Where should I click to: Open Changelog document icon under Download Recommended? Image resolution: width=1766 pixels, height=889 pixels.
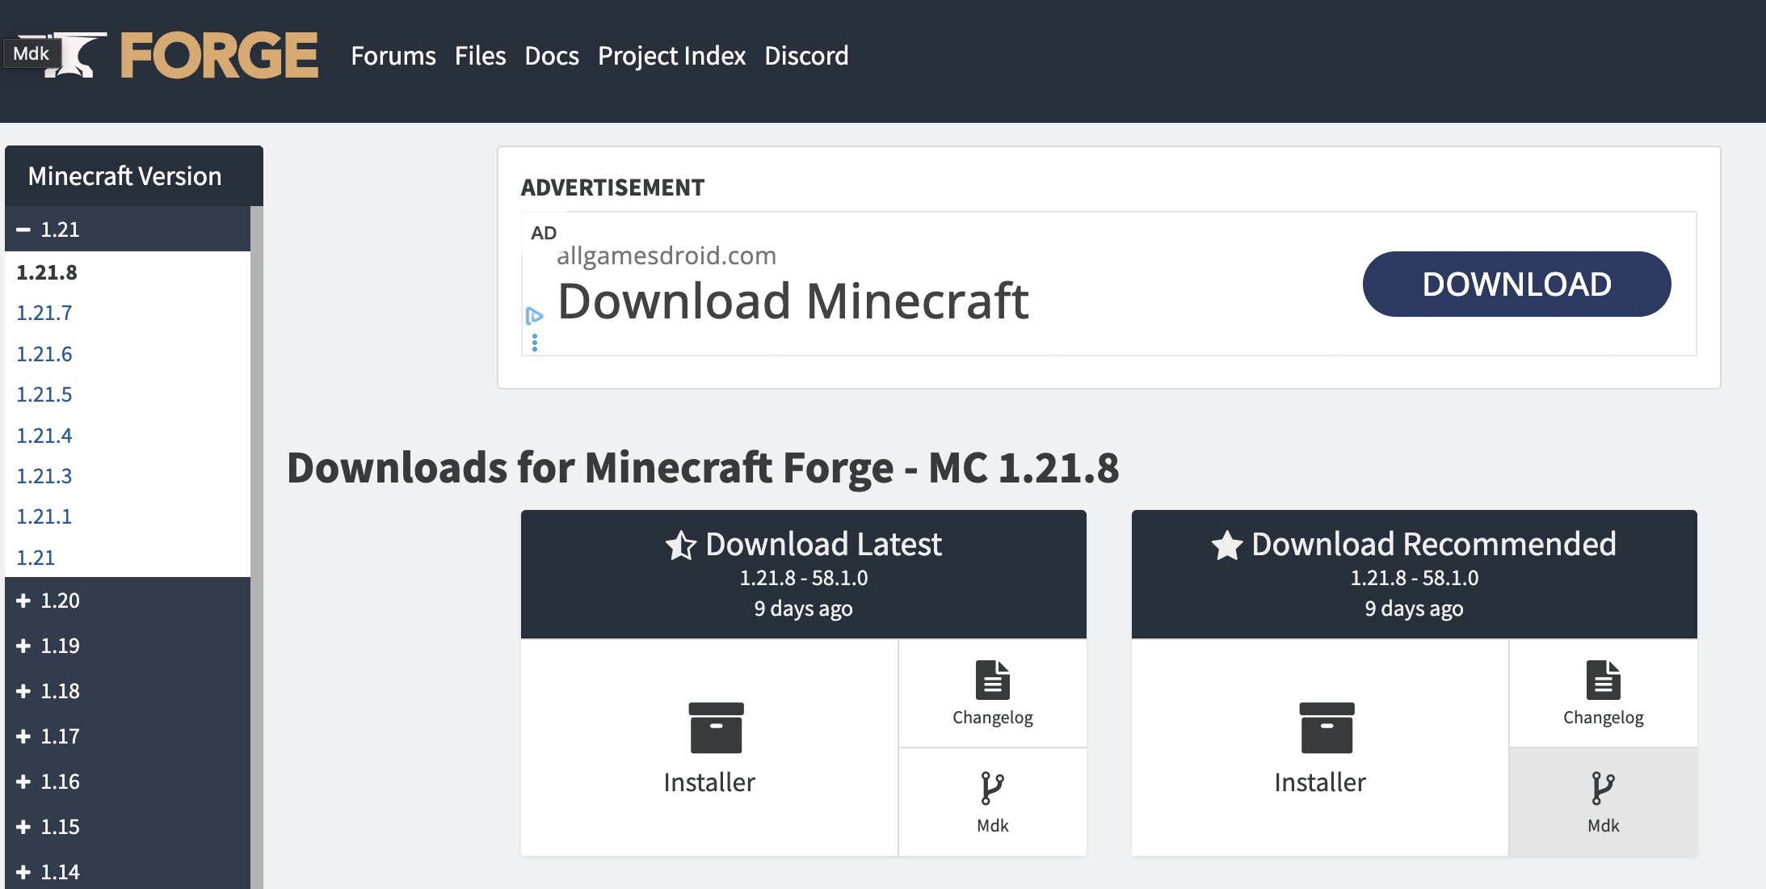pyautogui.click(x=1603, y=680)
